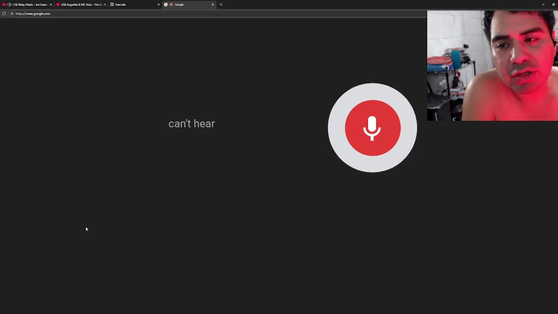Mute the audio speaker icon on Petey Plastic tab
Viewport: 558px width, 314px height.
[x=9, y=4]
